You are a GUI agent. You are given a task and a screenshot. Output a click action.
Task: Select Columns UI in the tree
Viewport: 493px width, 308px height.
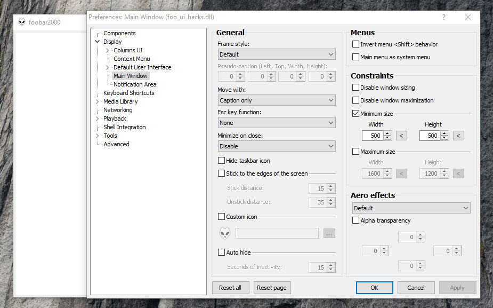pyautogui.click(x=128, y=50)
